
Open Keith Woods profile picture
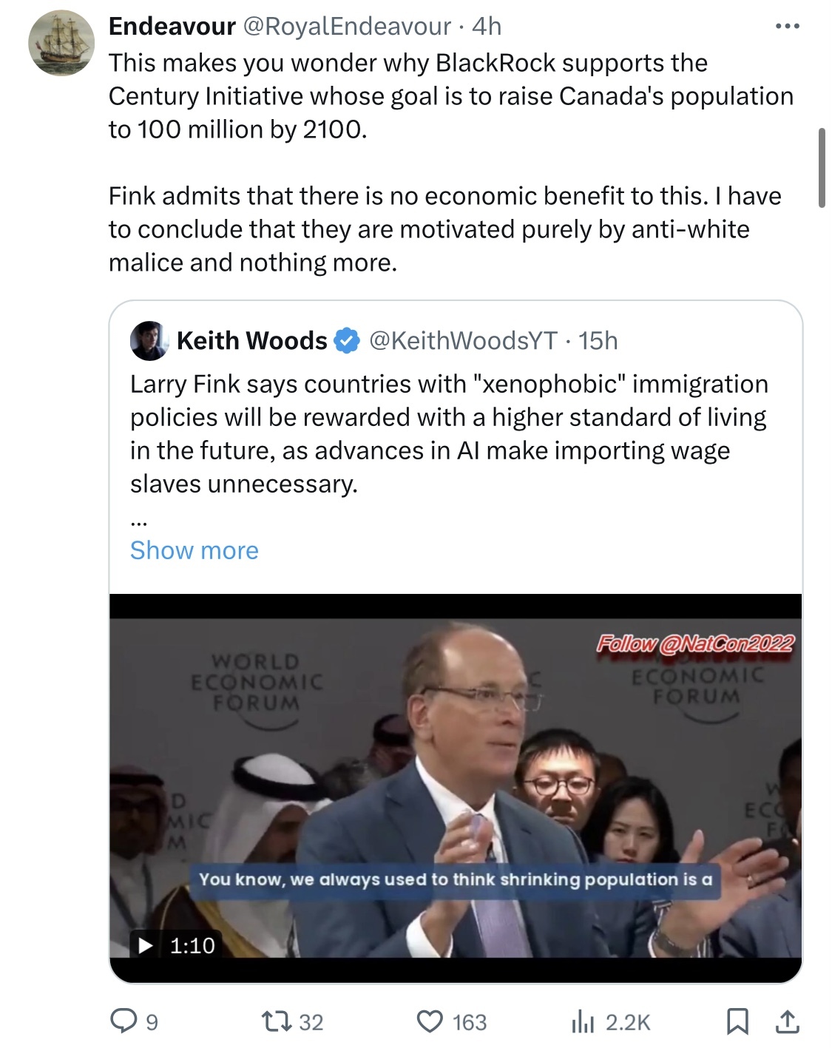pos(149,340)
